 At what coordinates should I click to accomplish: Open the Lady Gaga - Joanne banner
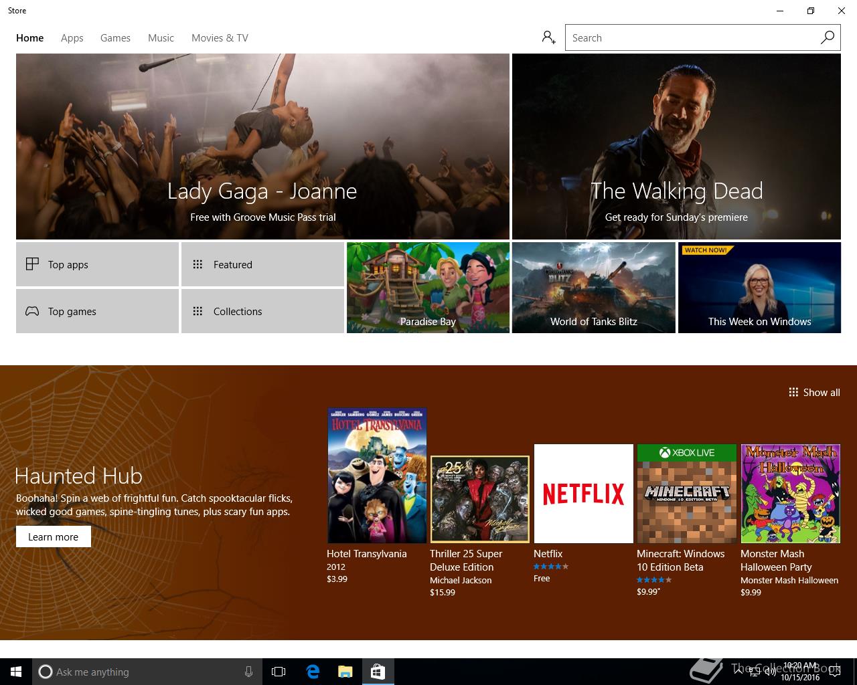coord(262,146)
